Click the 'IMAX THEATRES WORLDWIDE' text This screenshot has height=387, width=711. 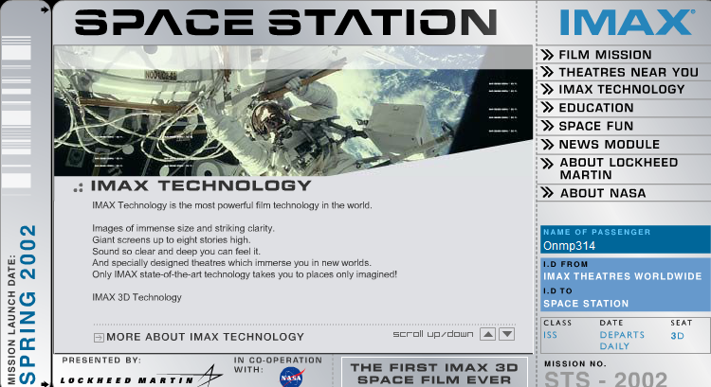pos(622,276)
